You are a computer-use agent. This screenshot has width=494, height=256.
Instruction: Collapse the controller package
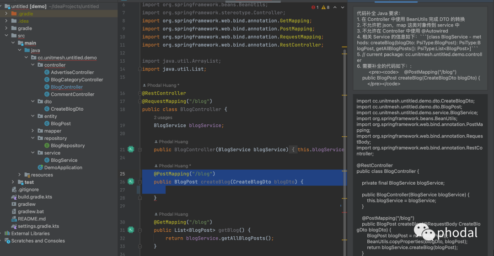pyautogui.click(x=33, y=65)
